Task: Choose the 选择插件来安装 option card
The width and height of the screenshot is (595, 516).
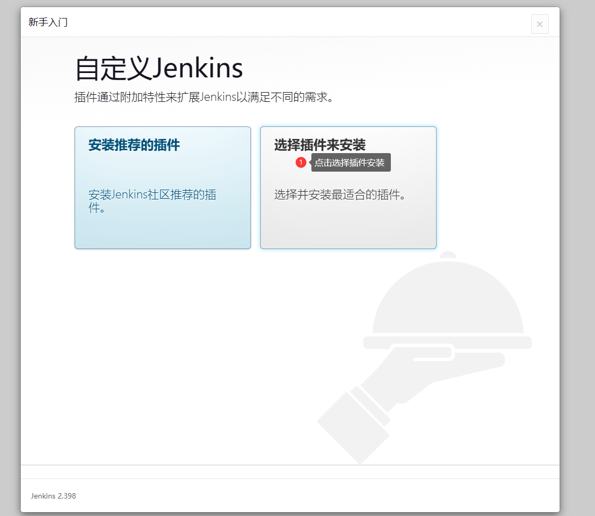Action: click(x=348, y=187)
